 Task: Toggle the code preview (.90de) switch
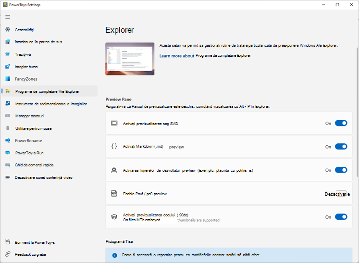341,217
